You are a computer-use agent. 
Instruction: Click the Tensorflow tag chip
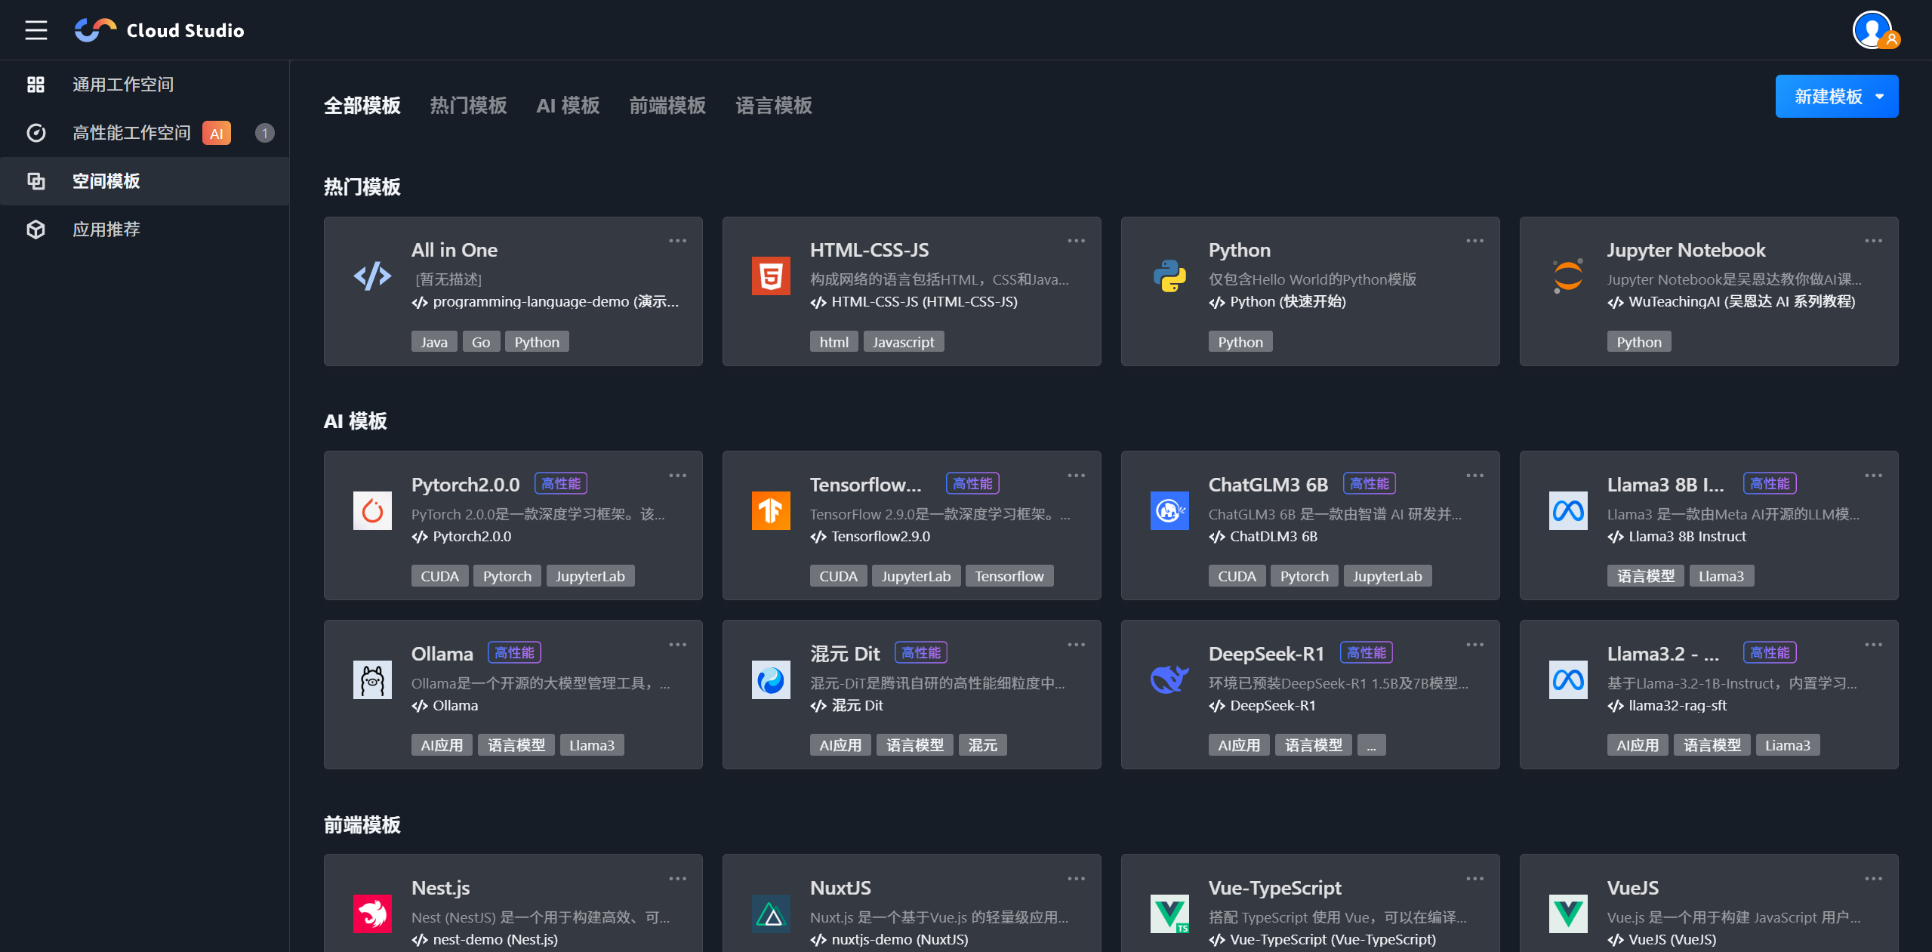1009,576
